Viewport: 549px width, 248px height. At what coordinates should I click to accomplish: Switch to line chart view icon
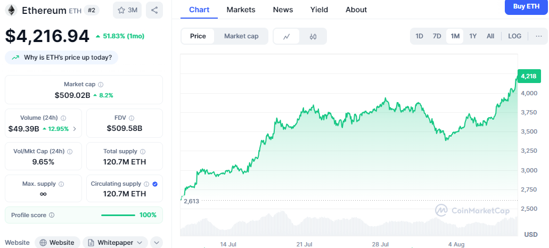coord(286,36)
